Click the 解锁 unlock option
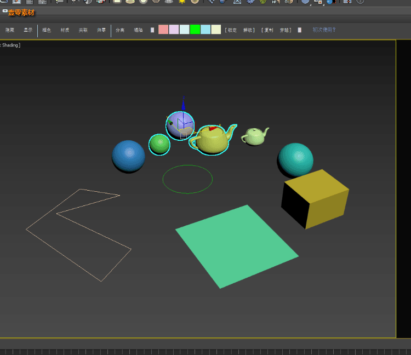411x355 pixels. coord(248,30)
